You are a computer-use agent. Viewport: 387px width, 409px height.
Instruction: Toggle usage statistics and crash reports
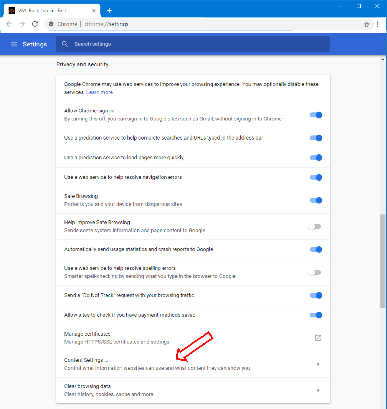[x=316, y=249]
